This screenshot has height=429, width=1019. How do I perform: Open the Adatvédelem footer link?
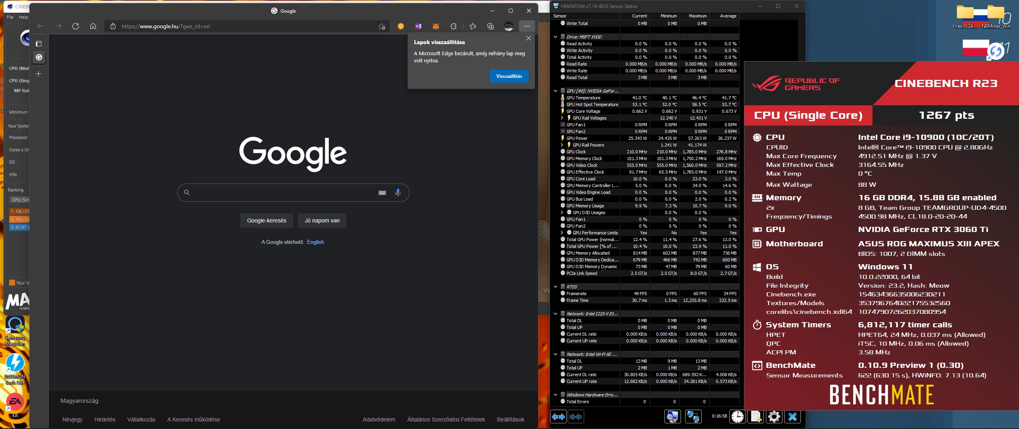[x=379, y=419]
